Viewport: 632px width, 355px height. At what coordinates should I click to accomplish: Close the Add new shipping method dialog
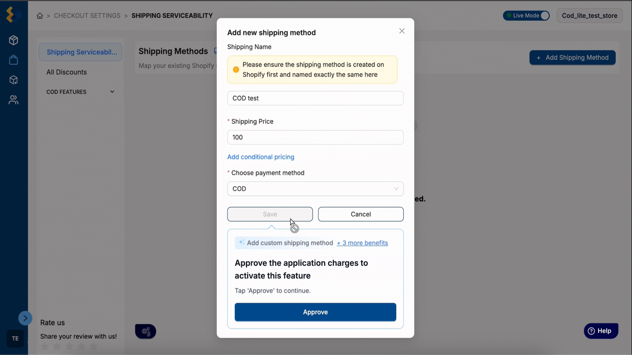pyautogui.click(x=402, y=31)
